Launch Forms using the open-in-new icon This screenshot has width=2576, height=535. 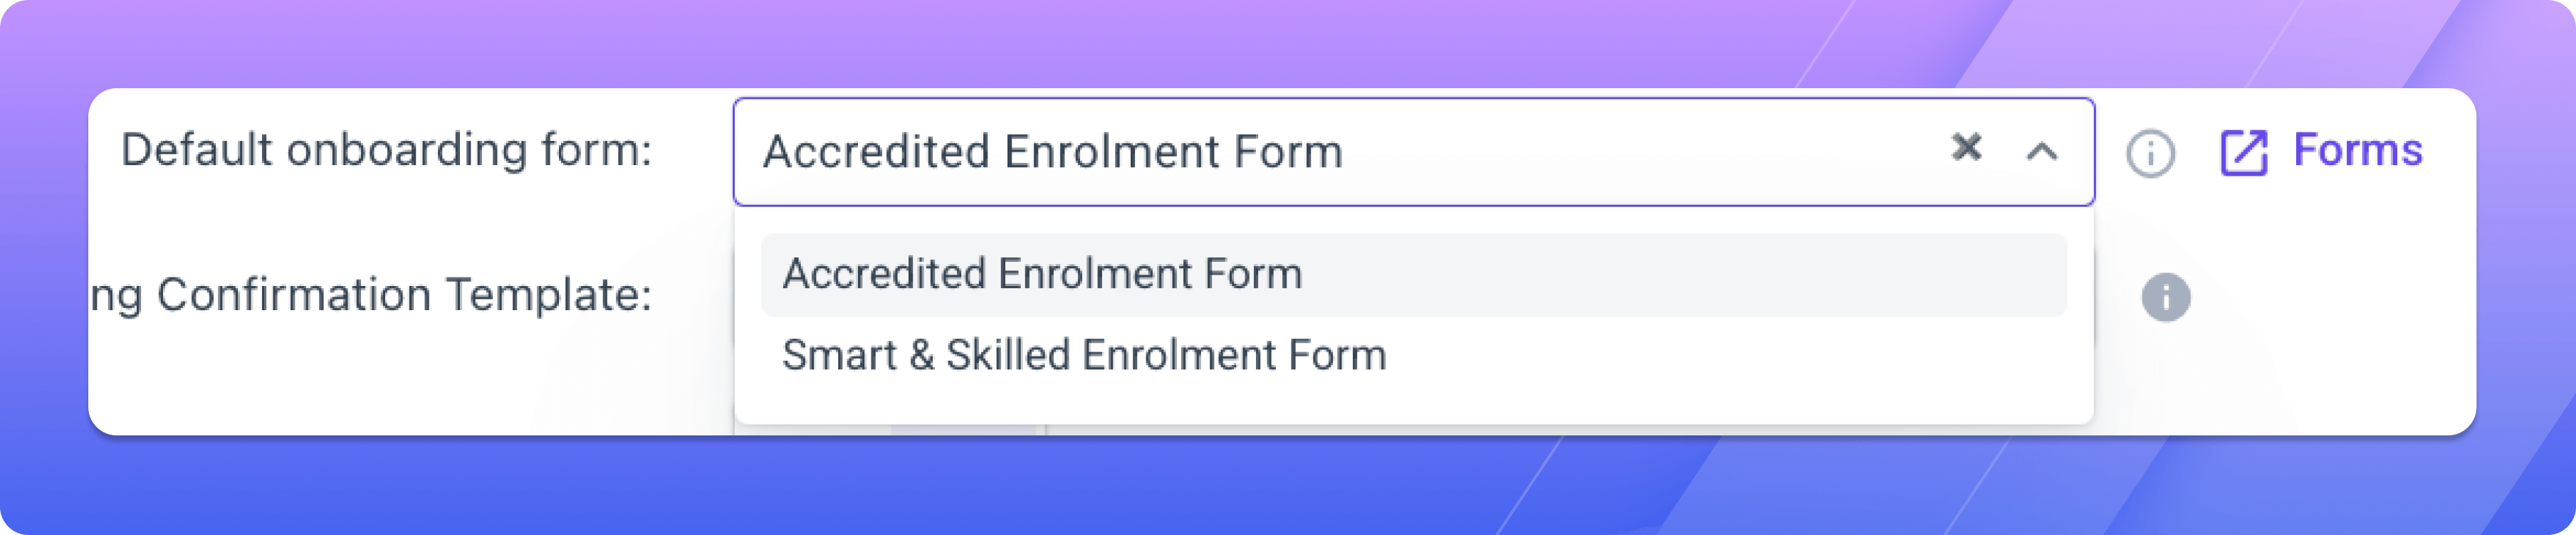(2243, 153)
